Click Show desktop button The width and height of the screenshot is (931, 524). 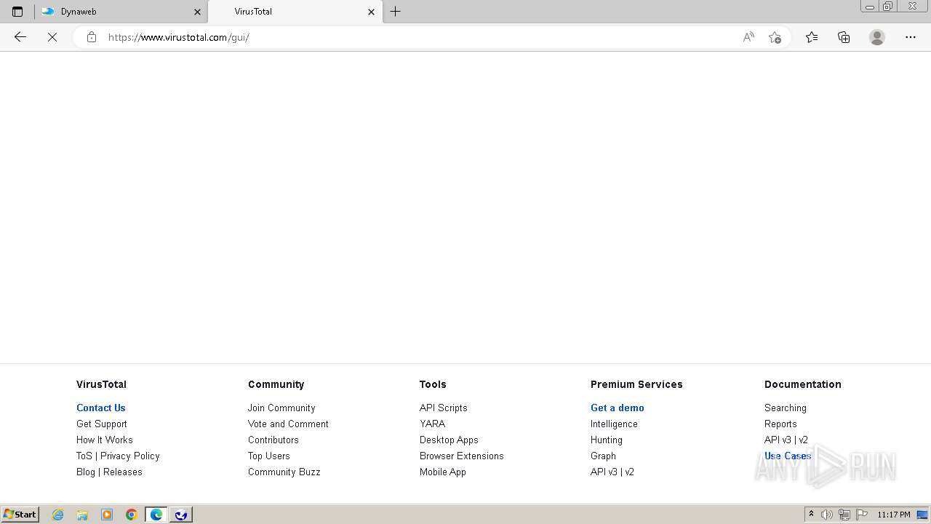[924, 515]
